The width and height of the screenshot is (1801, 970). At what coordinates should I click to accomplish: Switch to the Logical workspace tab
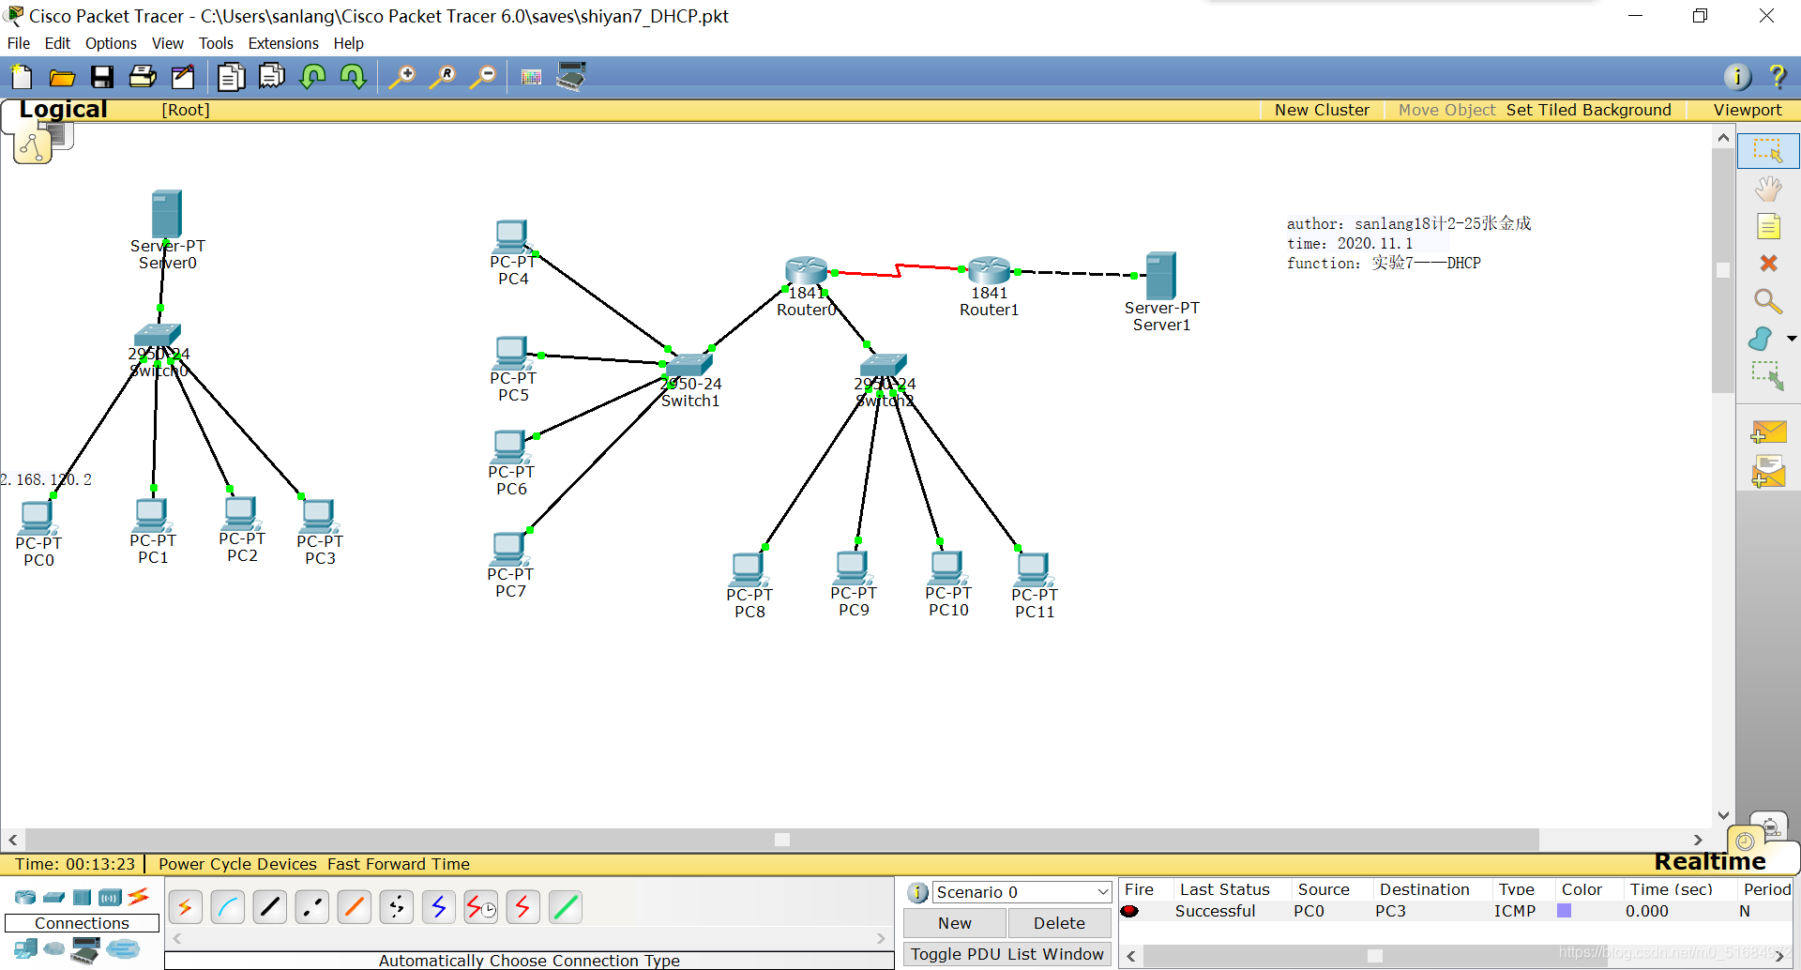[63, 110]
